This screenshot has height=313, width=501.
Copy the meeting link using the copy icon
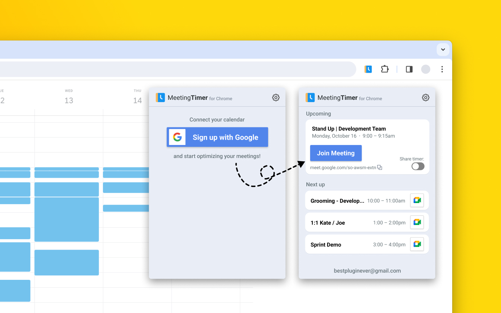pos(379,167)
